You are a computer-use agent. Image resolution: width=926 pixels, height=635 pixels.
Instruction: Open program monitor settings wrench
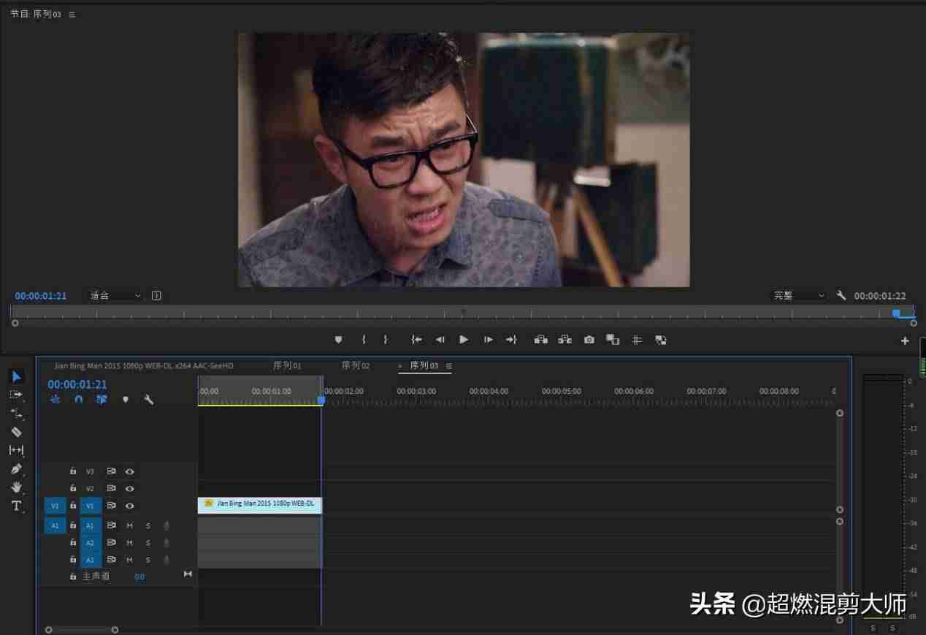pyautogui.click(x=841, y=295)
